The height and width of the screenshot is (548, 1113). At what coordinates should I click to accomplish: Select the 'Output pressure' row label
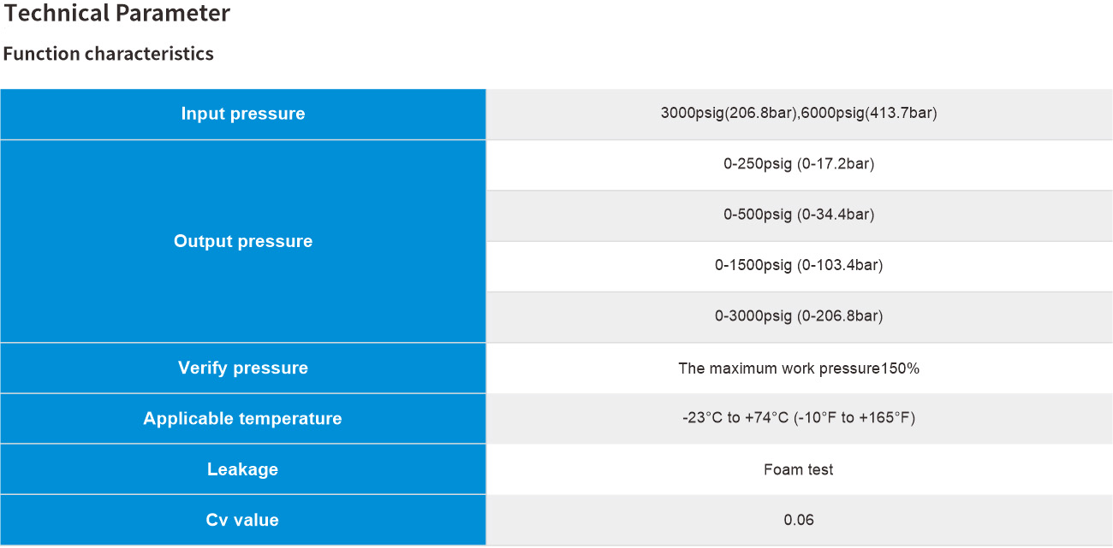click(243, 241)
